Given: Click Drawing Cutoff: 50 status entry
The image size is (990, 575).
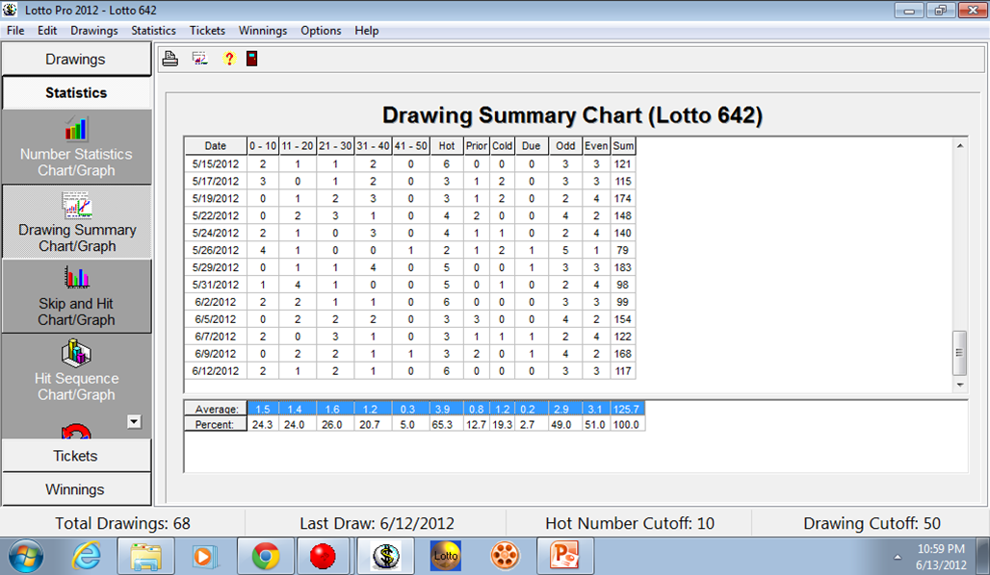Looking at the screenshot, I should pos(872,523).
